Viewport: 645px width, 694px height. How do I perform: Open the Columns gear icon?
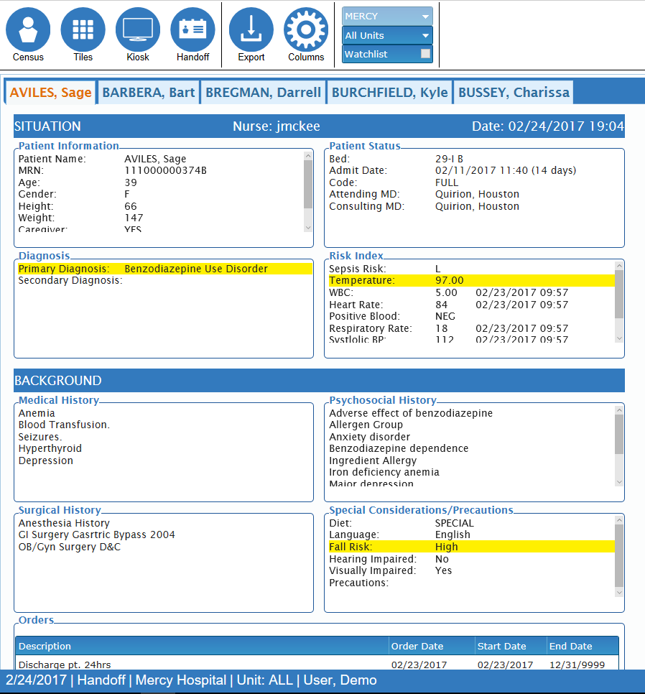tap(306, 29)
